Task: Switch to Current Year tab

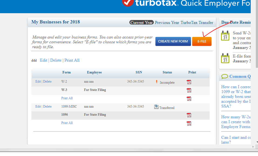Action: [x=142, y=22]
